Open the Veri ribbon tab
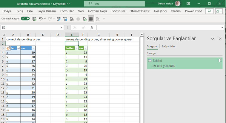This screenshot has width=226, height=123. point(81,11)
